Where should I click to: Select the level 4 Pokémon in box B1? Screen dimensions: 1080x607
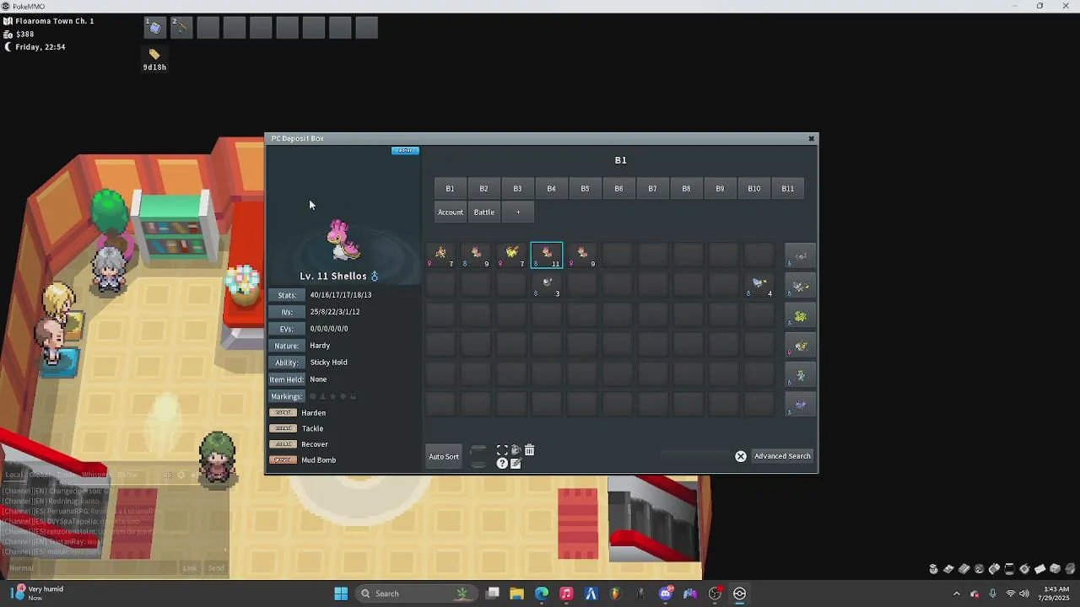pos(759,285)
